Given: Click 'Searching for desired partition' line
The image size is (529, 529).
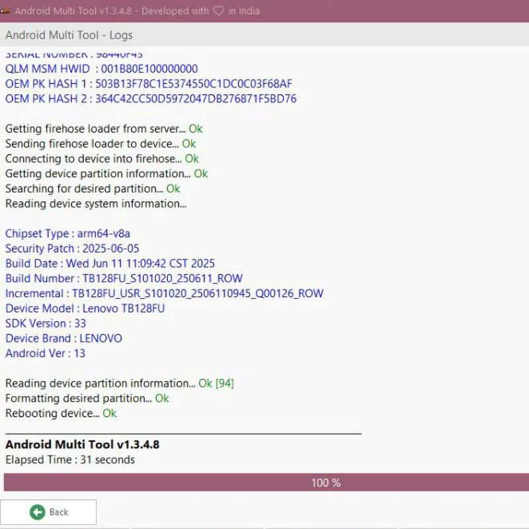Looking at the screenshot, I should point(93,188).
